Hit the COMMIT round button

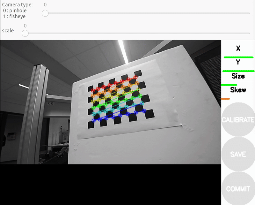[x=238, y=189]
